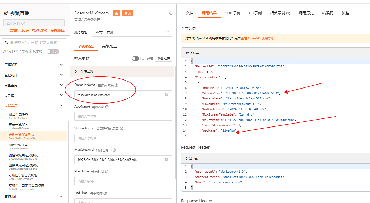The image size is (370, 203).
Task: Open the SDK 示例 tab
Action: (x=233, y=13)
